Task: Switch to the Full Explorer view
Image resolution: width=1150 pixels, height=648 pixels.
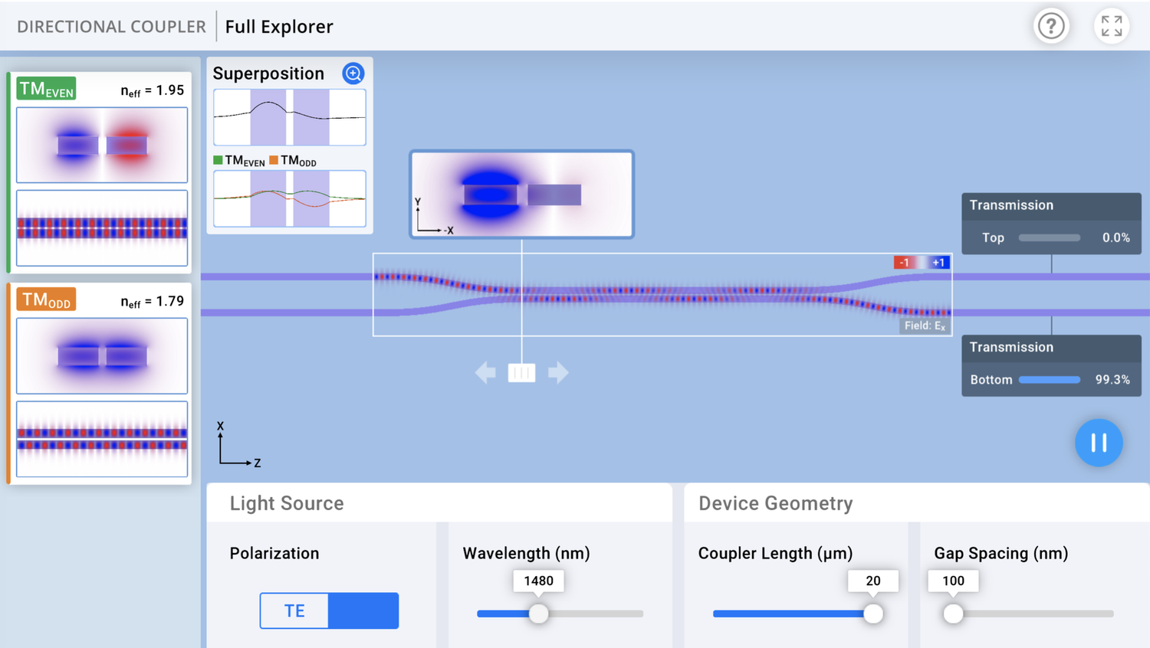Action: pos(279,26)
